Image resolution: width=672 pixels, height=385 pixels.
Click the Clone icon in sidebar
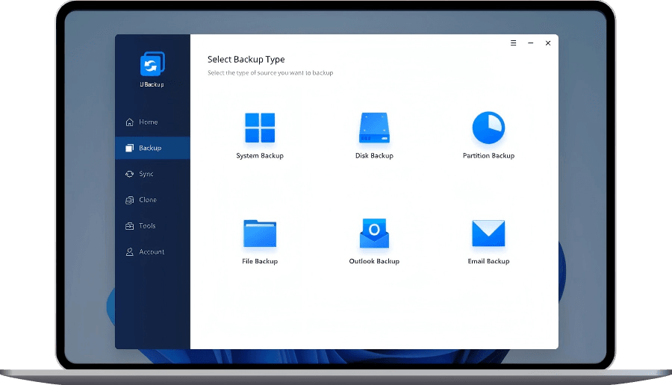tap(129, 200)
